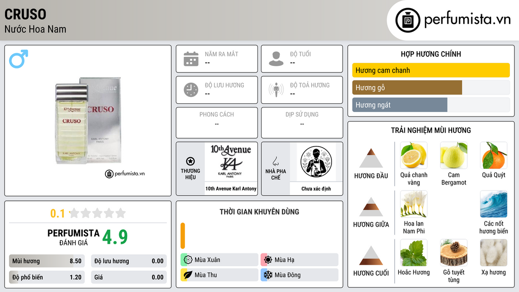This screenshot has height=292, width=519.
Task: Open the Quả Quýt note image
Action: [494, 155]
